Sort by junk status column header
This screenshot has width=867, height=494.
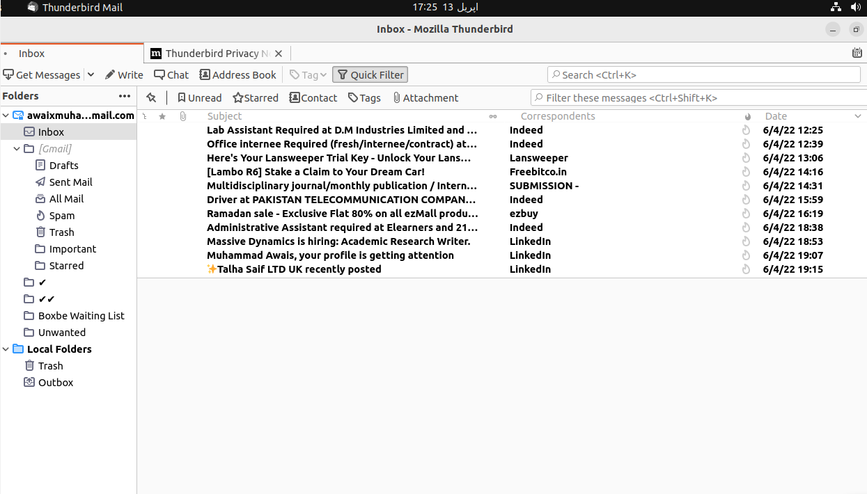pyautogui.click(x=748, y=116)
